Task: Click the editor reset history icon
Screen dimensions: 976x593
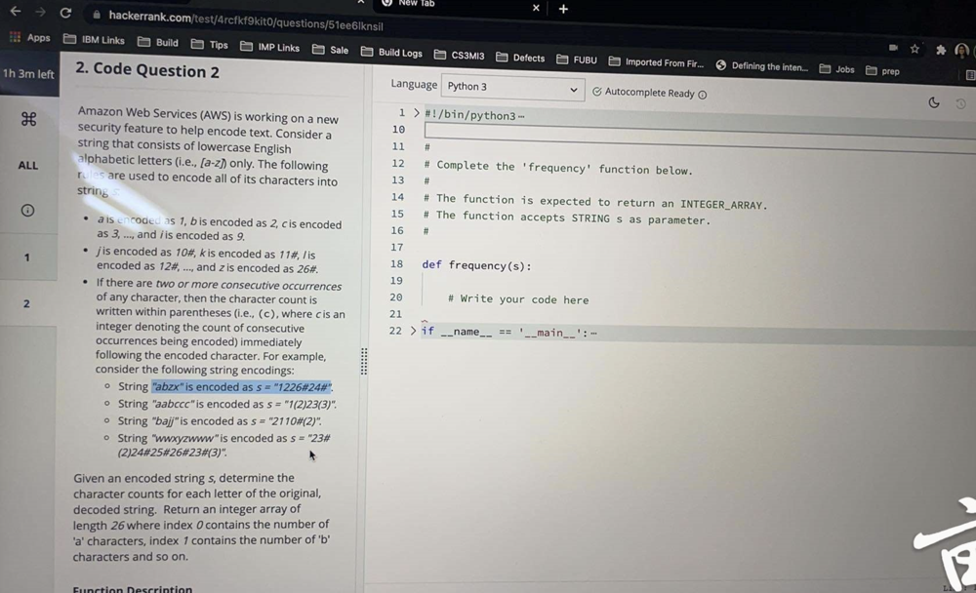Action: click(960, 104)
